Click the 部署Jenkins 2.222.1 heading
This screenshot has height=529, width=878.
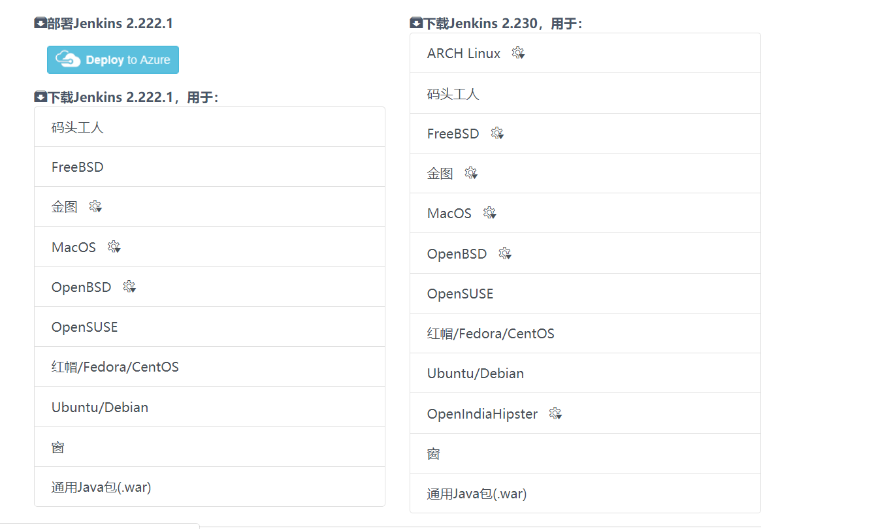pyautogui.click(x=104, y=24)
